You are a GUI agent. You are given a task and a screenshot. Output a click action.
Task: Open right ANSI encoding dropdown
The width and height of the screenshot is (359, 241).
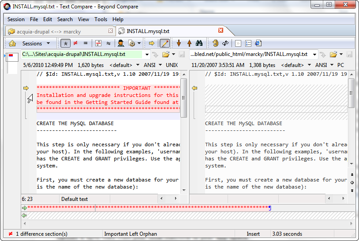tap(324, 65)
